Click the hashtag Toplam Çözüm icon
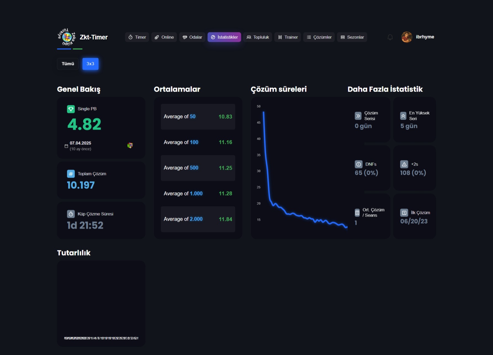This screenshot has height=355, width=493. tap(71, 174)
